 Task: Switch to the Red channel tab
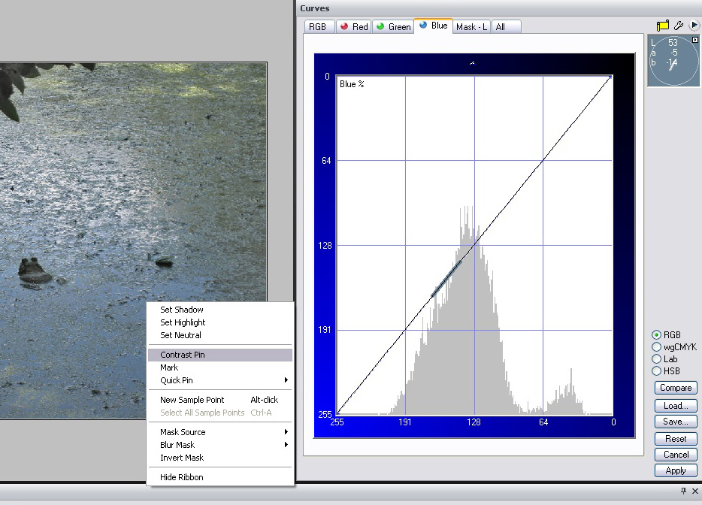tap(354, 27)
